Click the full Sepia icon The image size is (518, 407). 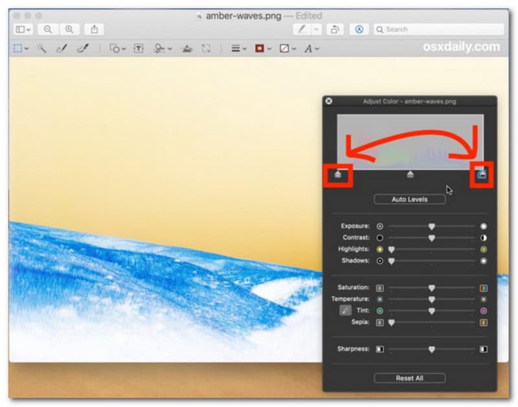point(484,322)
